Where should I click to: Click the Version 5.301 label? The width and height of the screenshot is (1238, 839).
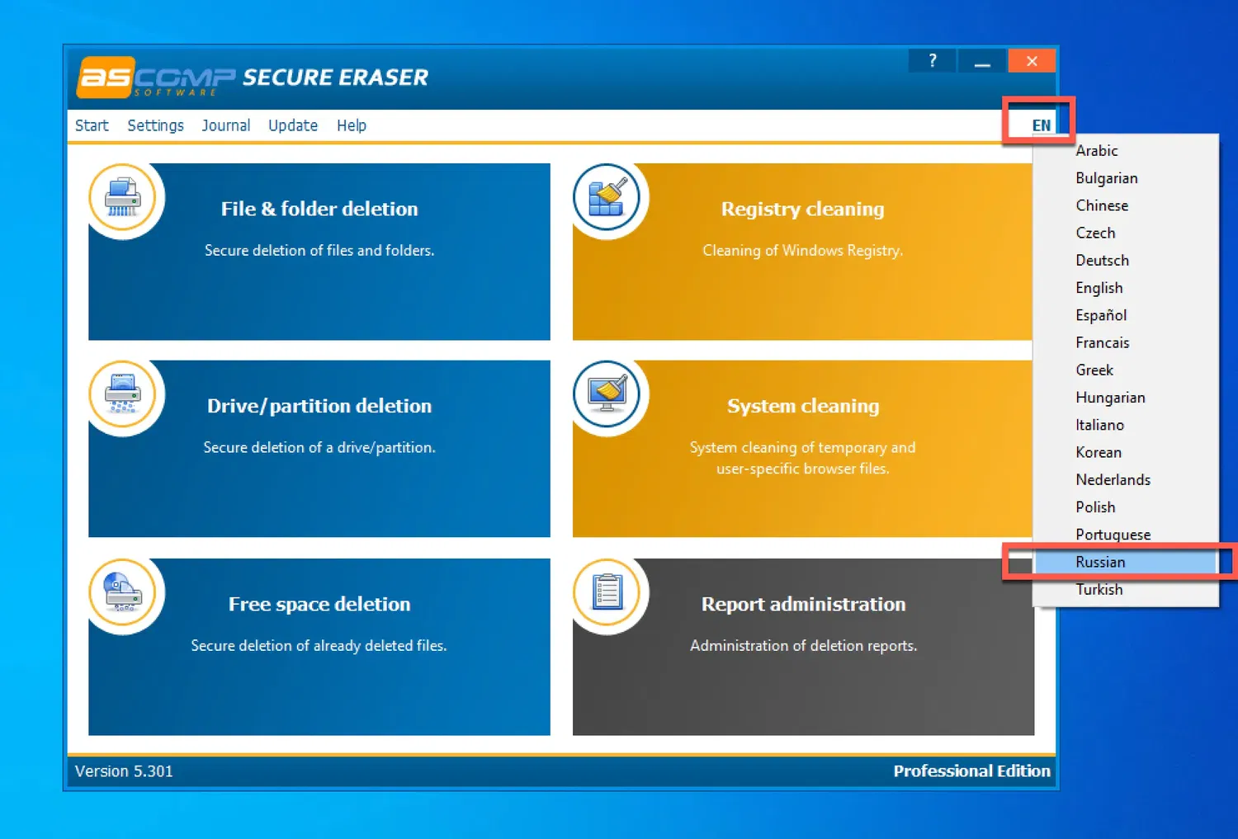click(124, 771)
